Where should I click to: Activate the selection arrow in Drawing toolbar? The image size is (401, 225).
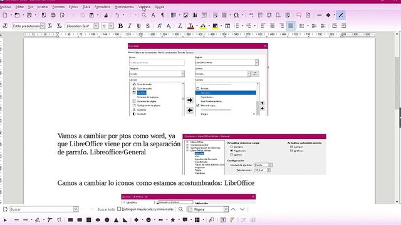pyautogui.click(x=5, y=220)
